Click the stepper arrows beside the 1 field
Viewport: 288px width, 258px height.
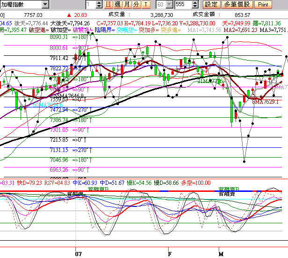[99, 4]
